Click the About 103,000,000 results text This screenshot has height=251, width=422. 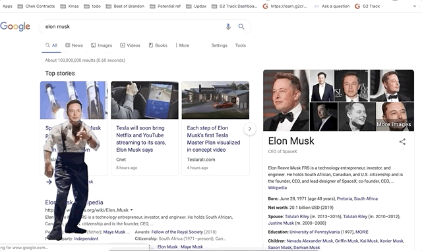click(85, 60)
